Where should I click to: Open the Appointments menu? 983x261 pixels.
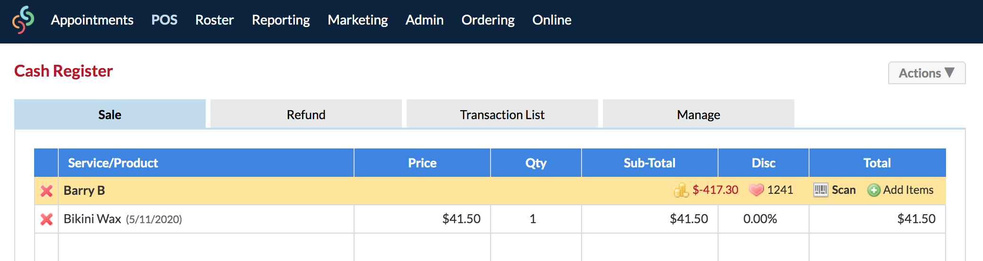point(92,20)
